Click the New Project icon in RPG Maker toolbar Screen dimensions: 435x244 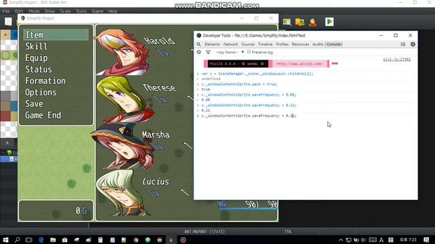8,21
